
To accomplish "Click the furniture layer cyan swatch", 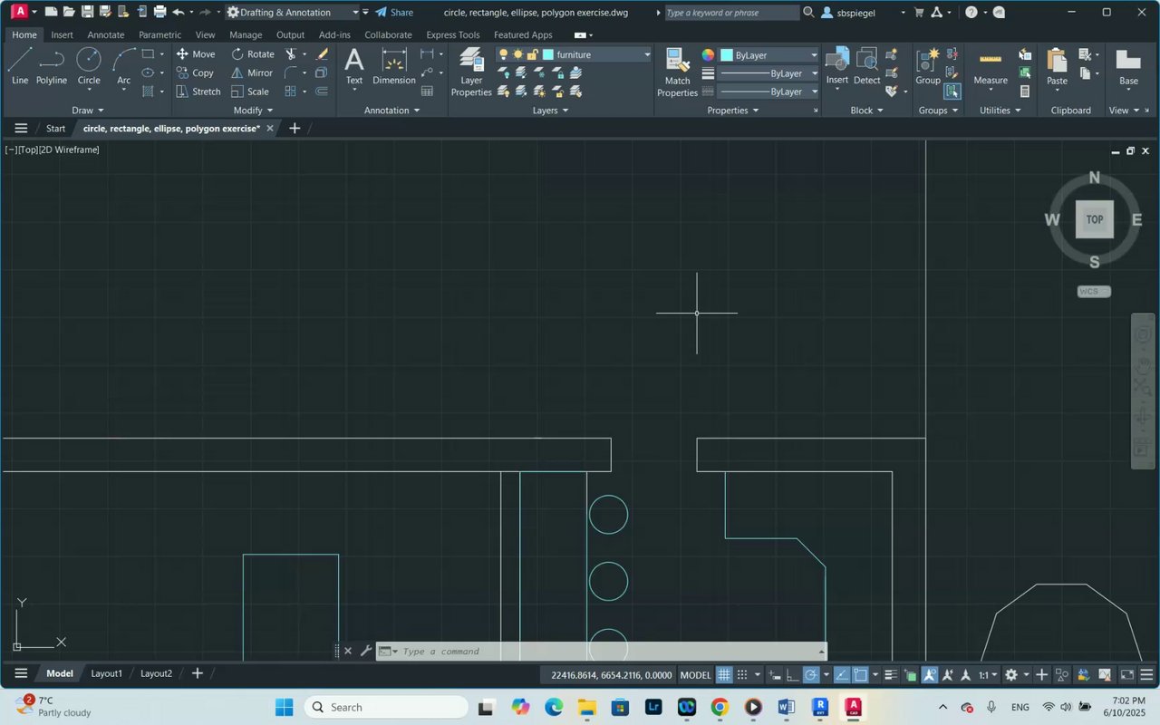I will pos(547,54).
